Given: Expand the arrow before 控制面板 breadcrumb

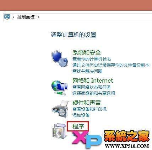Looking at the screenshot, I should pos(13,17).
